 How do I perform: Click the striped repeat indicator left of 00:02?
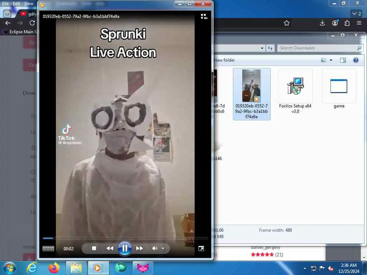coord(48,249)
